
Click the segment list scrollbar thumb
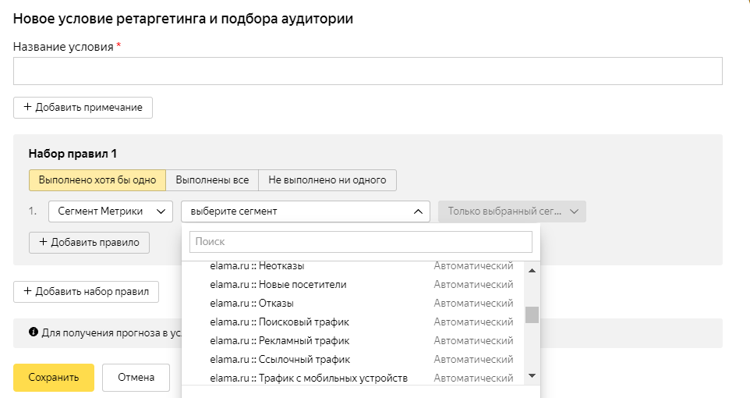click(532, 314)
